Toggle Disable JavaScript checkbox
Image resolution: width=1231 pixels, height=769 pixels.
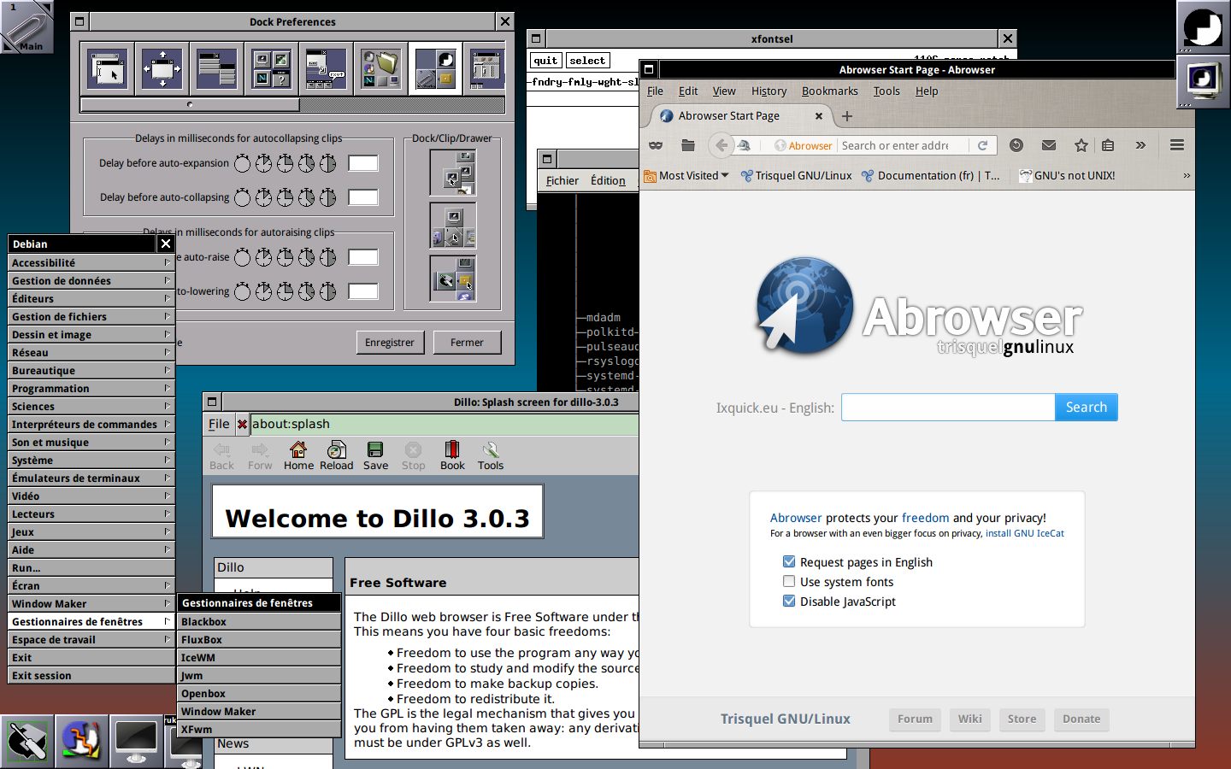(x=789, y=601)
